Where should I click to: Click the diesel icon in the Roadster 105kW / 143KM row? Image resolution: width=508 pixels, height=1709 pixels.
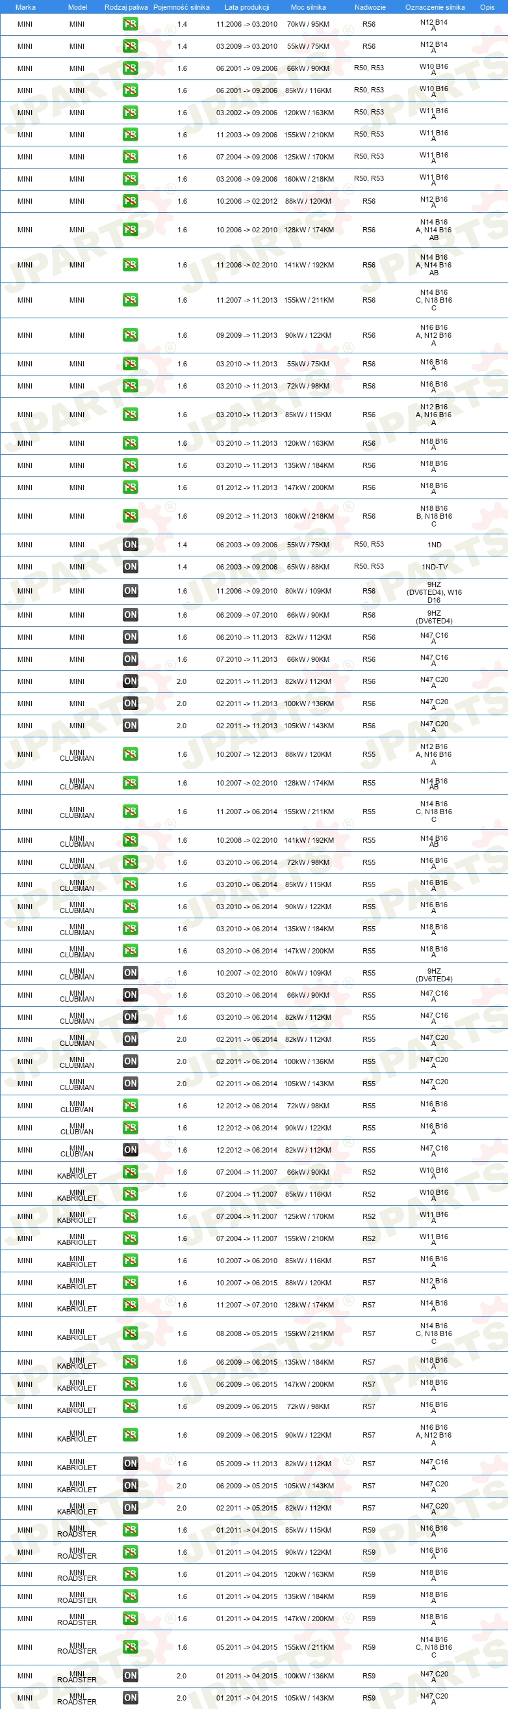[x=131, y=1698]
